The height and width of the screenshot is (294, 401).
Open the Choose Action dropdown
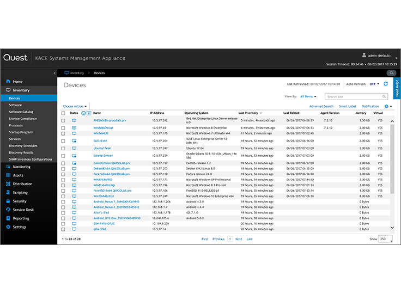(x=75, y=106)
